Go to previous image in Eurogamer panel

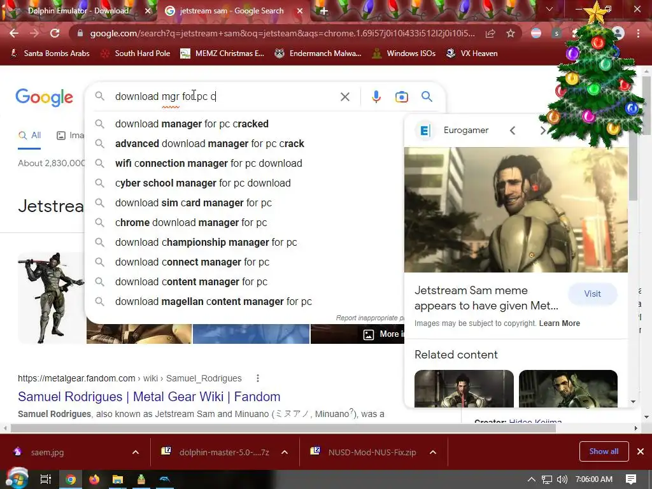coord(513,131)
